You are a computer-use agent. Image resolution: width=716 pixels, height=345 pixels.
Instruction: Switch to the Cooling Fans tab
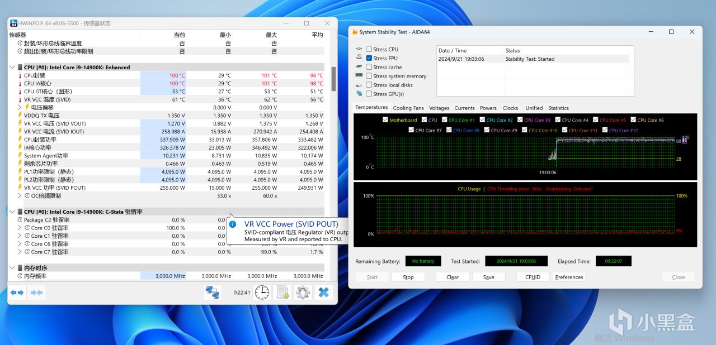coord(408,108)
